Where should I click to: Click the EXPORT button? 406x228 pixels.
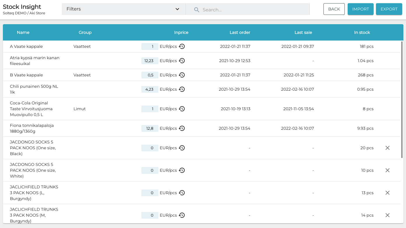point(389,9)
